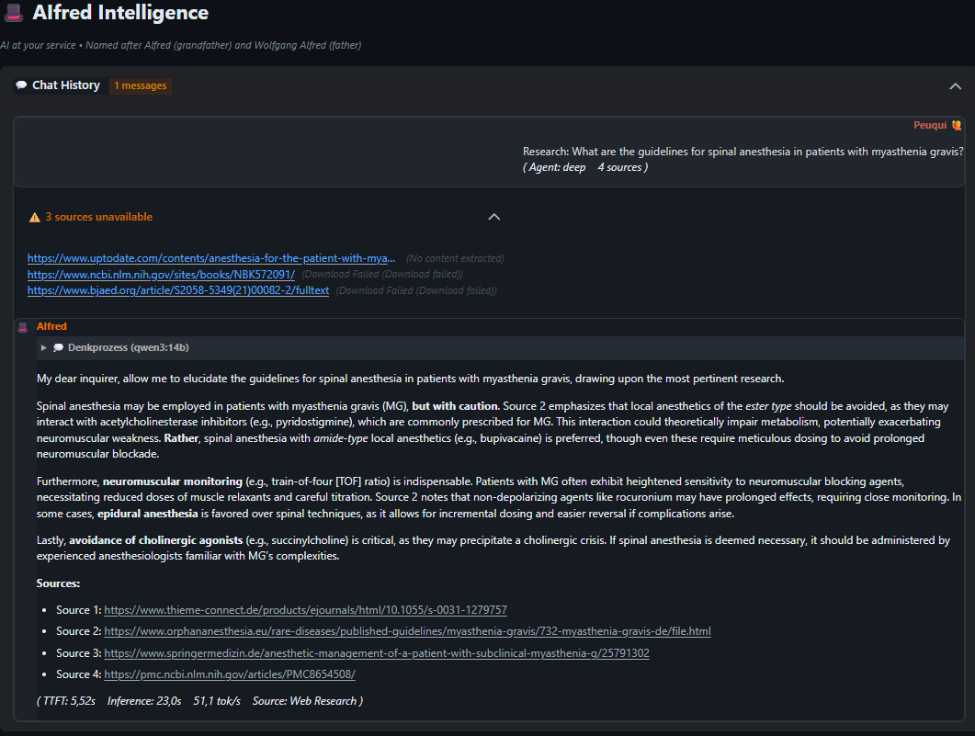Click the speech bubble icon next to Chat History
The image size is (975, 736).
19,85
